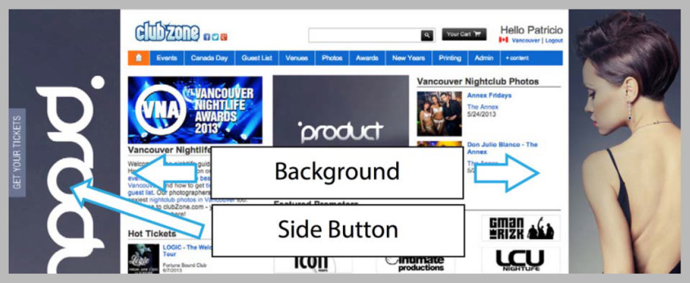Click the Vancouver city link
This screenshot has width=690, height=283.
[526, 40]
